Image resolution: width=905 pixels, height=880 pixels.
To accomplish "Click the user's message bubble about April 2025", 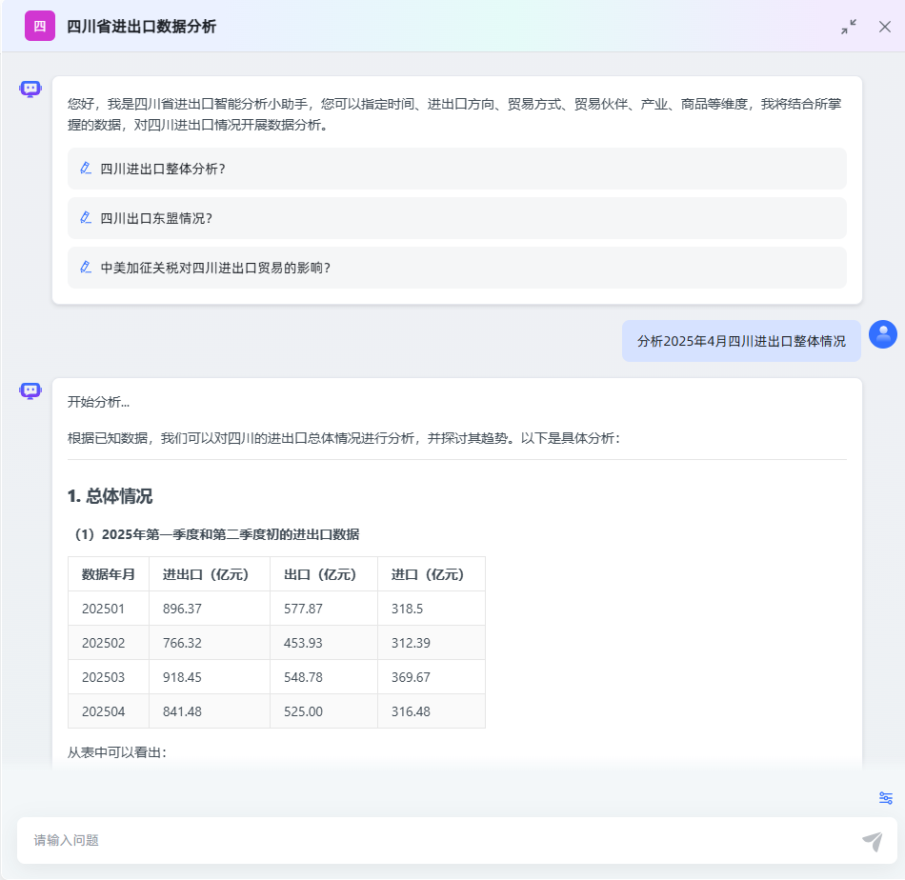I will point(741,340).
